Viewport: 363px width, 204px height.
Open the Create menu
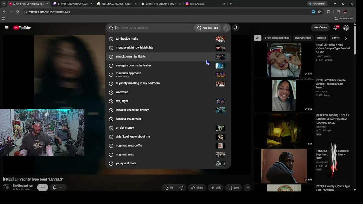click(321, 27)
